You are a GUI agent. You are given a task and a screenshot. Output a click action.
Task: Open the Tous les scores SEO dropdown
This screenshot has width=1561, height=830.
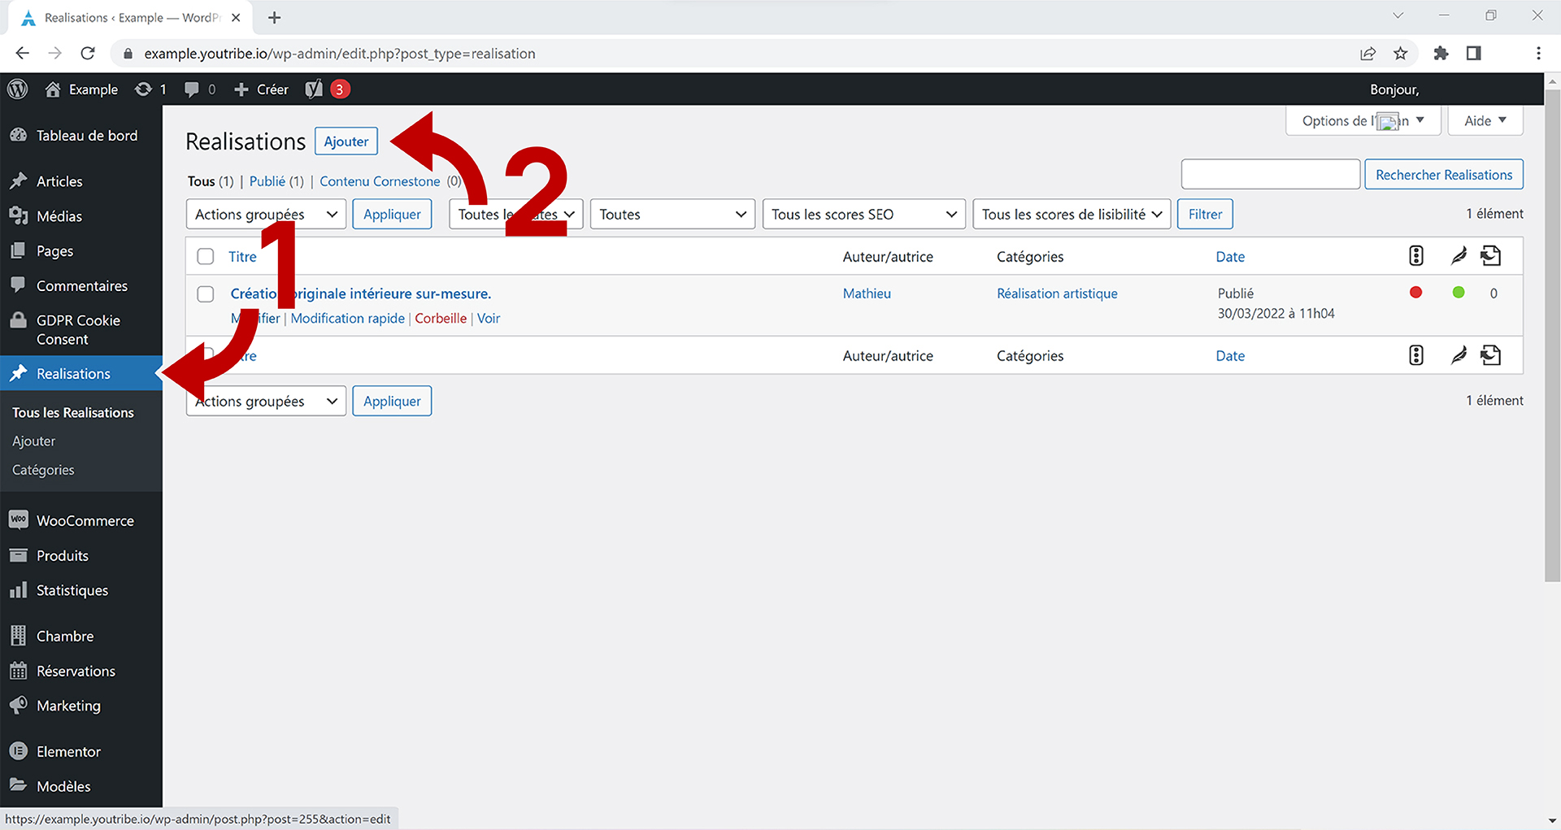coord(863,215)
